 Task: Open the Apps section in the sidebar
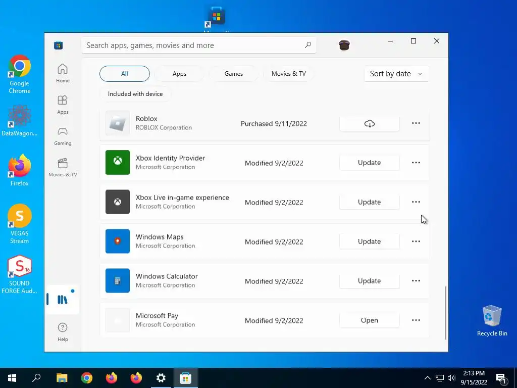63,105
